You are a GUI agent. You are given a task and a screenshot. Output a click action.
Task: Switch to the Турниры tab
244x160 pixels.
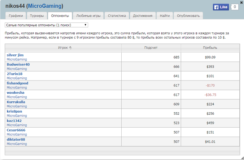point(37,16)
